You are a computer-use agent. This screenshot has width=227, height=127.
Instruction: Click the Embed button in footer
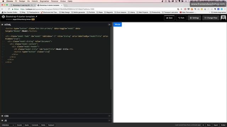coord(223,125)
